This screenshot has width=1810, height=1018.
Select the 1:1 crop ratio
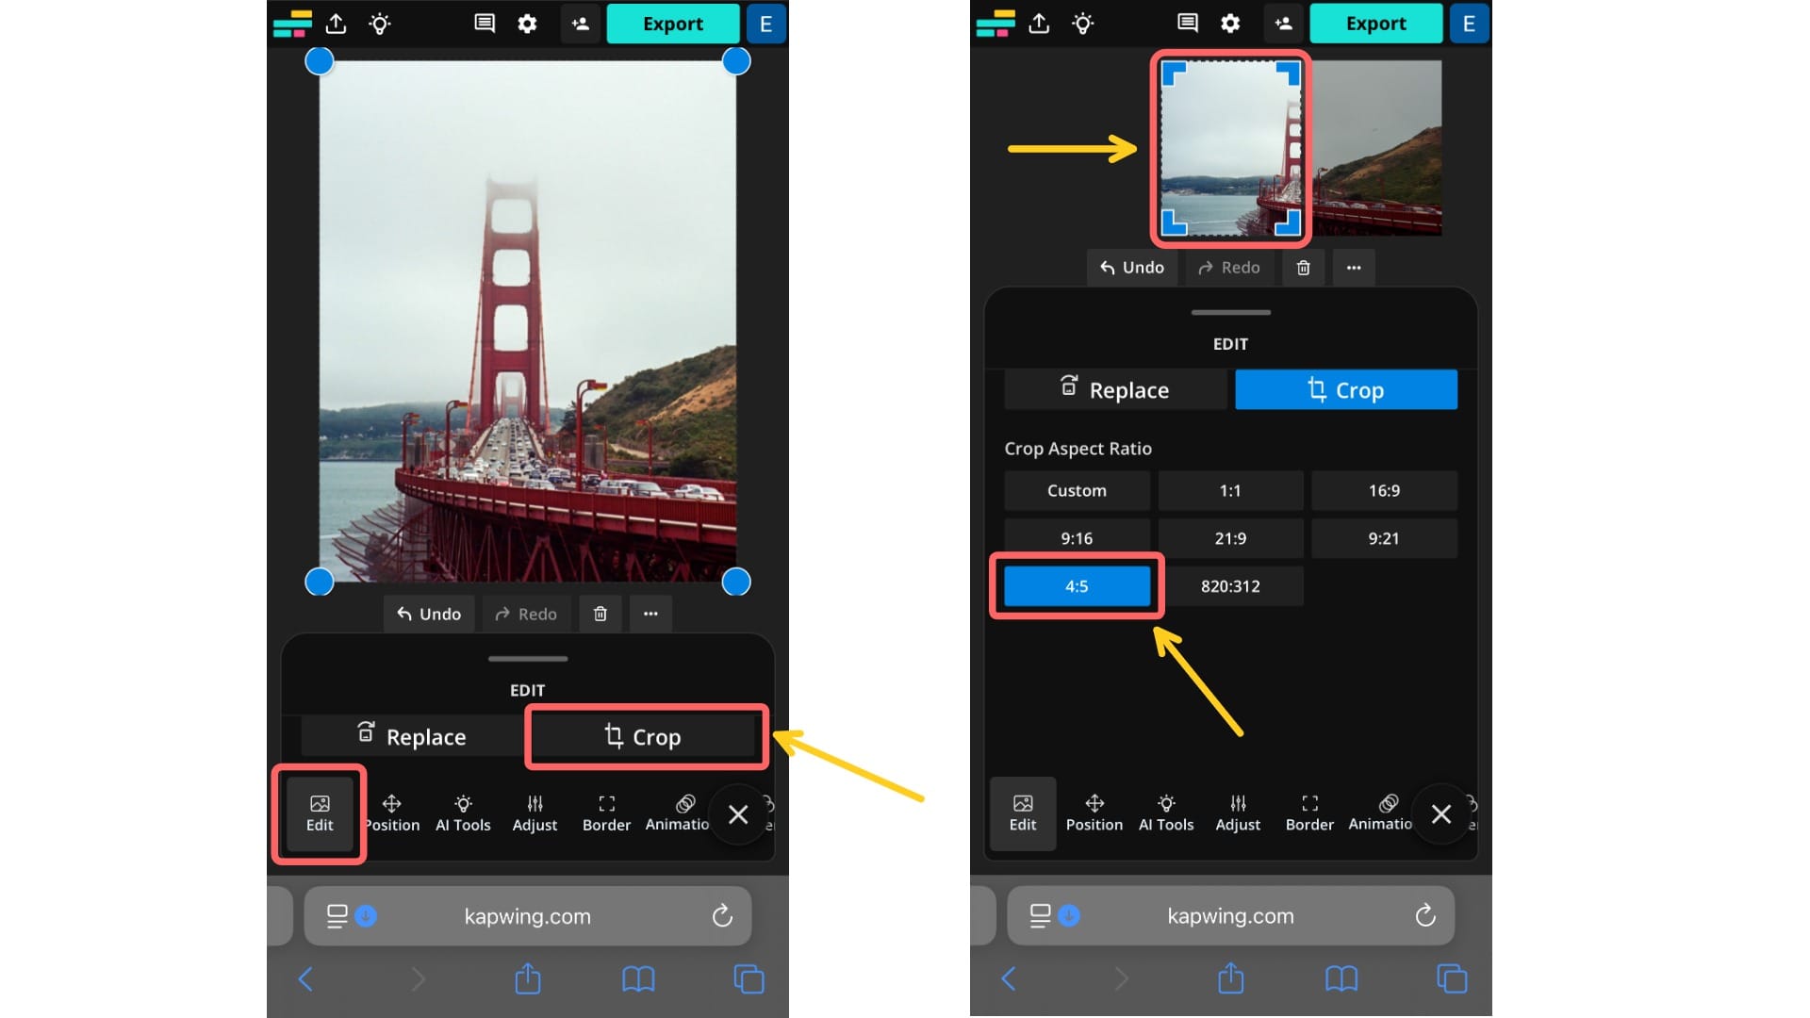point(1230,490)
